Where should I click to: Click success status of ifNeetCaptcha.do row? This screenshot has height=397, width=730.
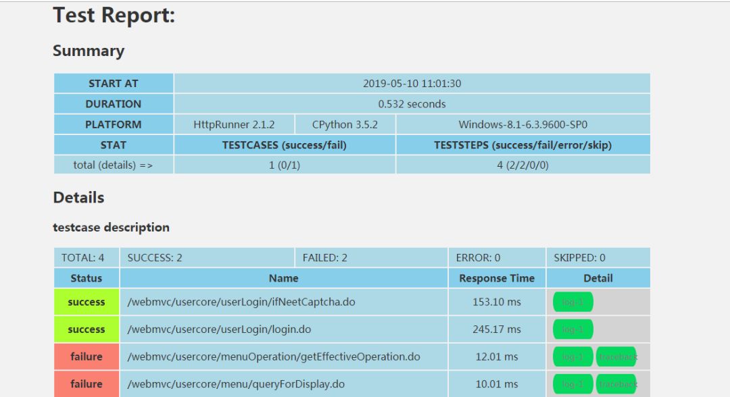pyautogui.click(x=87, y=302)
